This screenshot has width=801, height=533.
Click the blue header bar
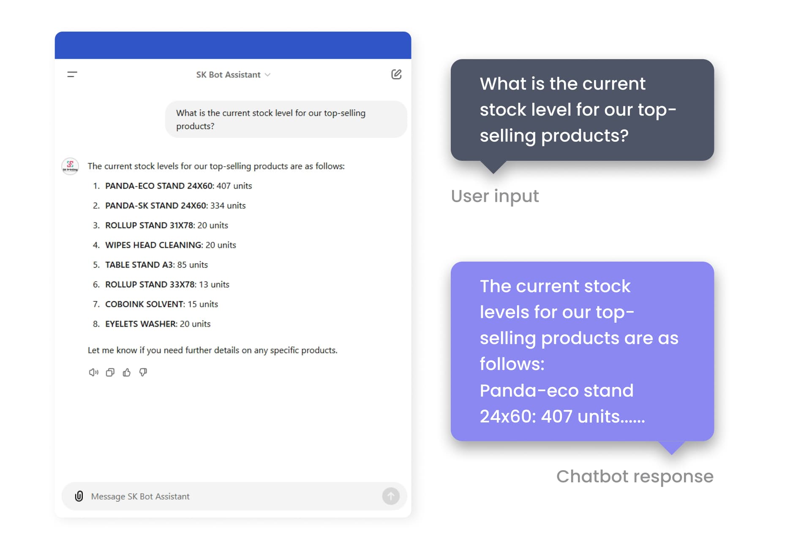233,45
